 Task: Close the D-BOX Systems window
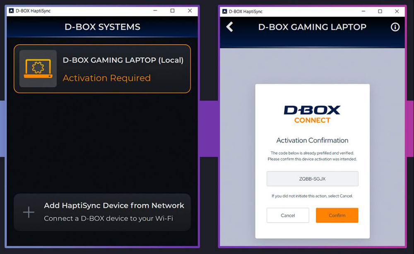pos(190,11)
